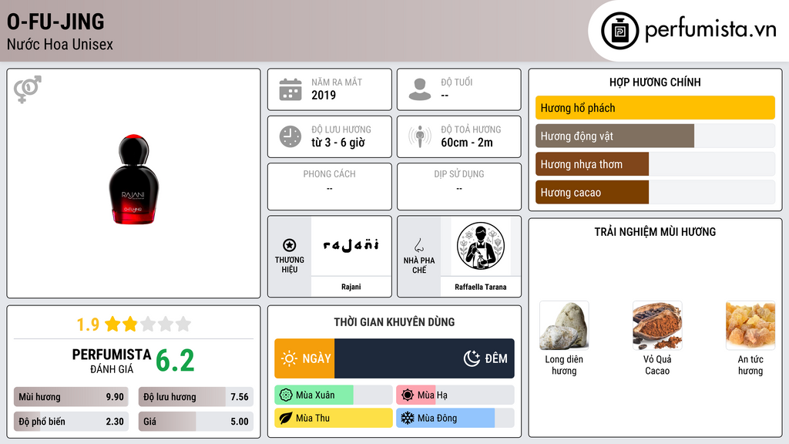Click the person silhouette icon for Độ tuổi

click(420, 89)
